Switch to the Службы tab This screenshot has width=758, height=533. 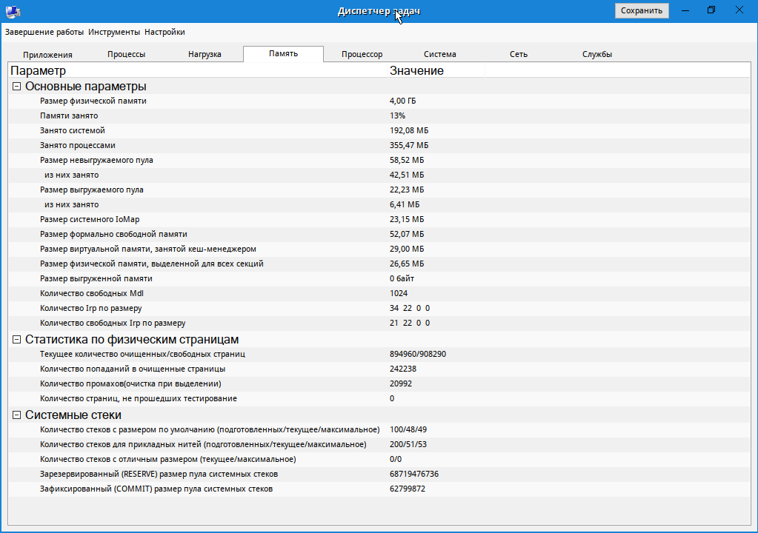(597, 55)
